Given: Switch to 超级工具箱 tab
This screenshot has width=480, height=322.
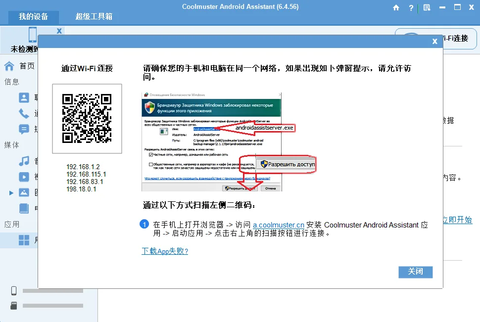Looking at the screenshot, I should coord(94,16).
